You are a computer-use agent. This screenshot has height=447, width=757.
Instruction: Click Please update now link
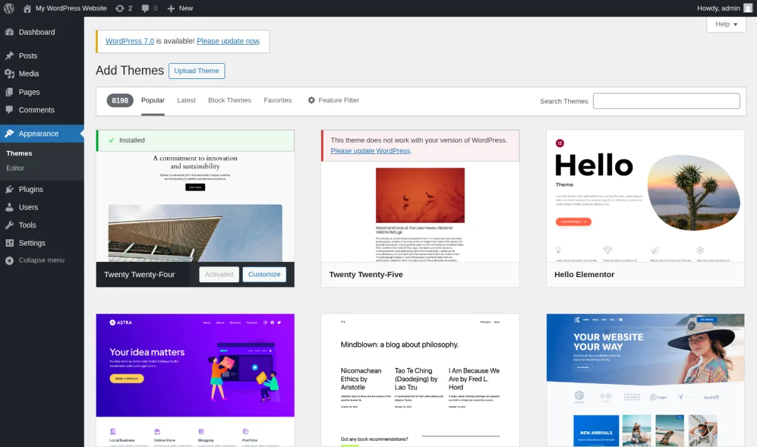pos(228,41)
